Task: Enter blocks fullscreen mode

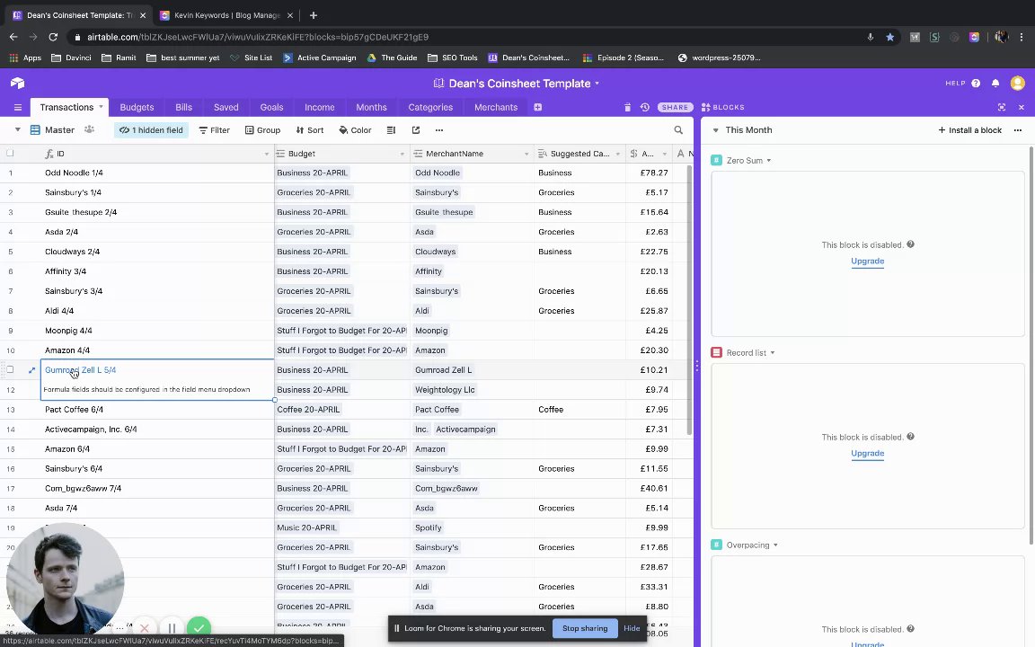Action: click(1002, 107)
